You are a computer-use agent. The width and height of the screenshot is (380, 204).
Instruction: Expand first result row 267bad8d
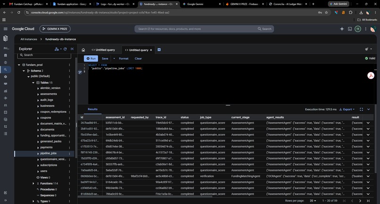[x=368, y=123]
